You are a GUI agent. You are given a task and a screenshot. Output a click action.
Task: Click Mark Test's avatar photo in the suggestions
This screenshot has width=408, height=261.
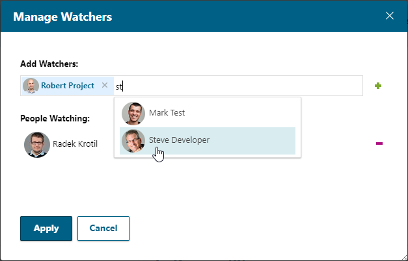133,114
